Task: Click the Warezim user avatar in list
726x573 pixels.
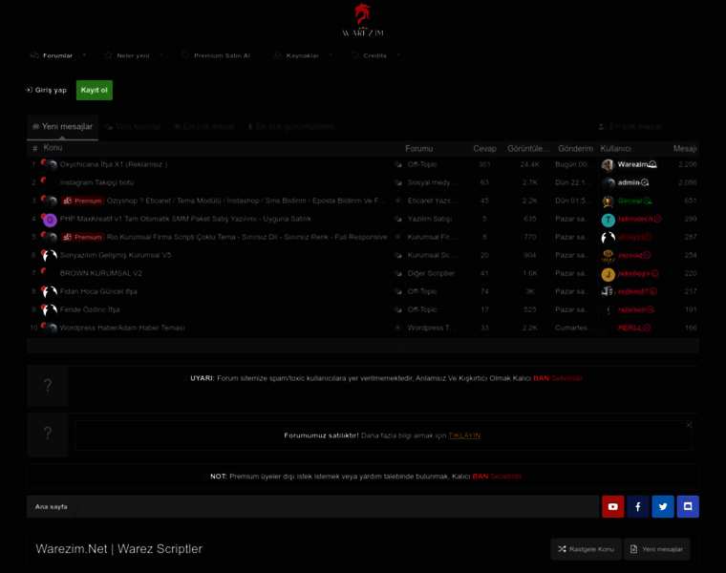Action: [608, 165]
